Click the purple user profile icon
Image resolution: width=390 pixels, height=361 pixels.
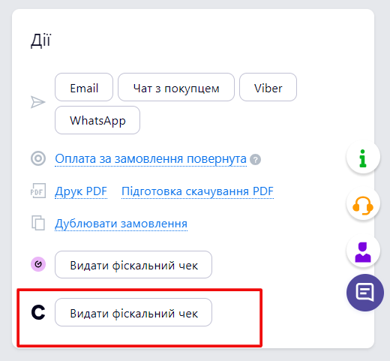[363, 251]
